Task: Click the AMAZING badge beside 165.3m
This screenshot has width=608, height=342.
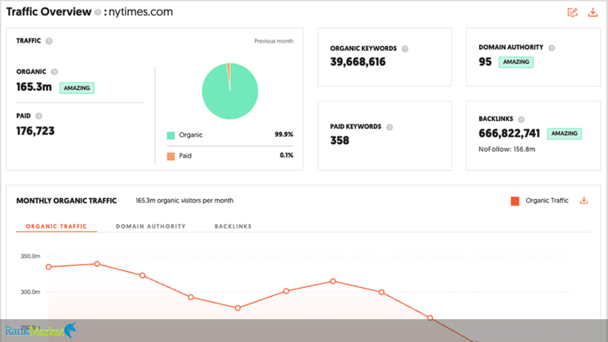Action: [77, 88]
